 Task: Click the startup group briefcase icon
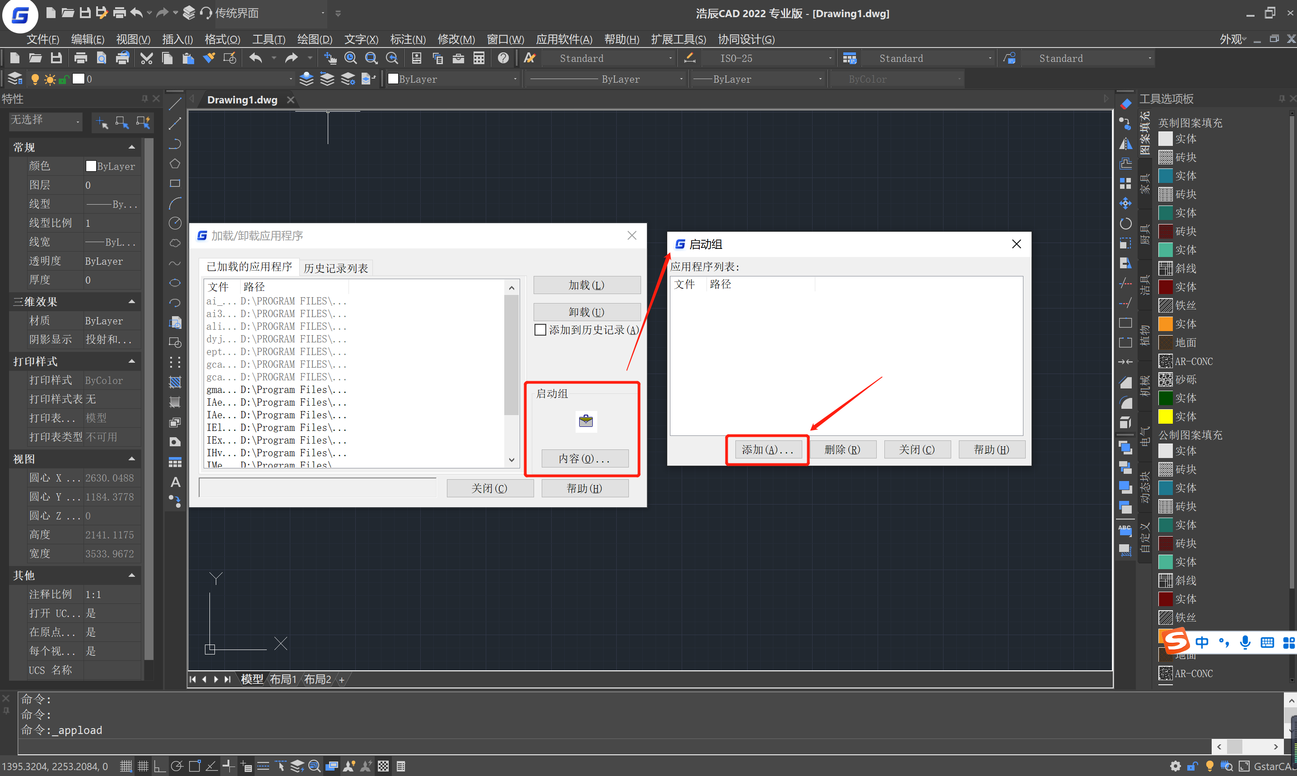click(586, 421)
